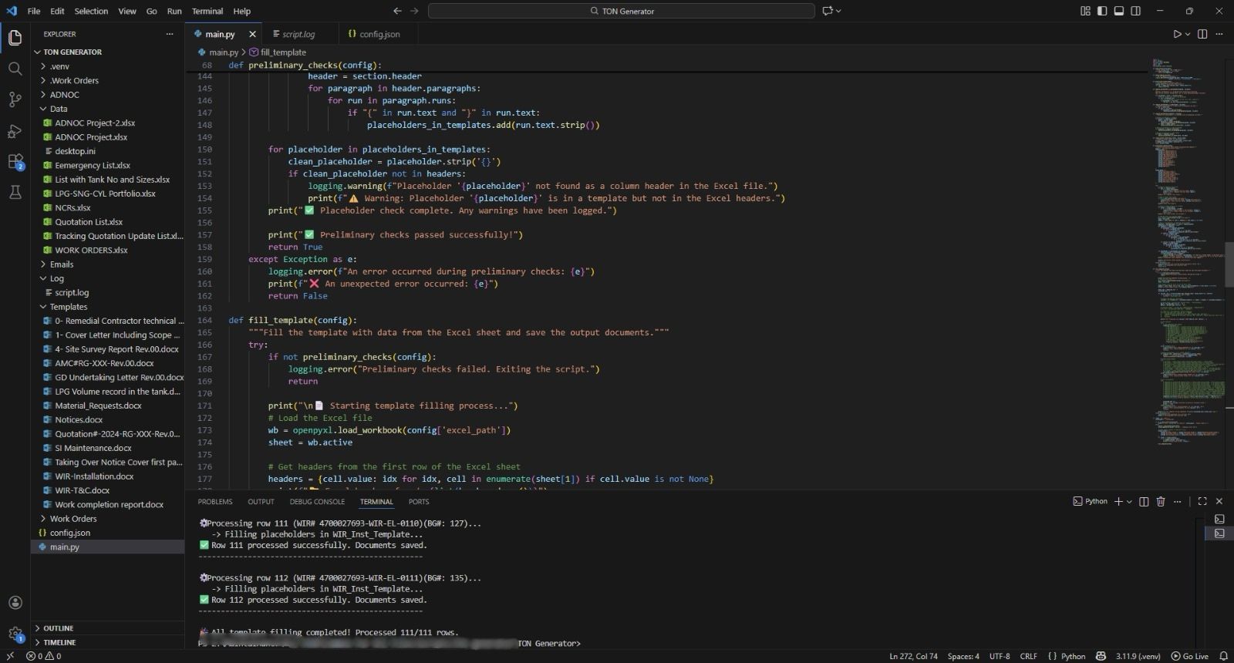Expand the Emails folder
This screenshot has height=663, width=1234.
107,264
